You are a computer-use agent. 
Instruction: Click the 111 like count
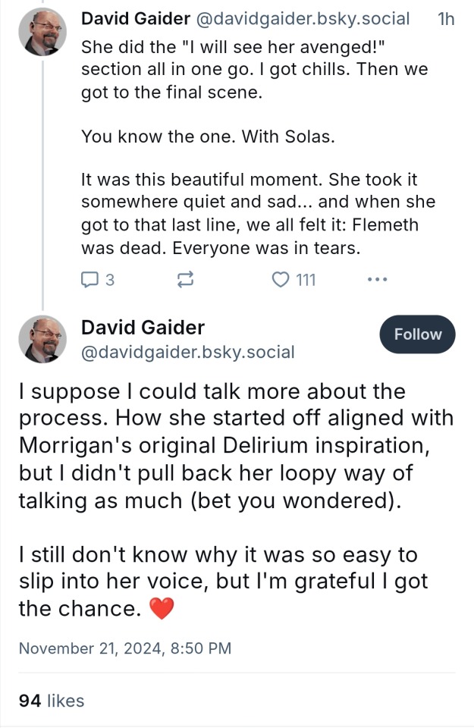click(x=305, y=280)
